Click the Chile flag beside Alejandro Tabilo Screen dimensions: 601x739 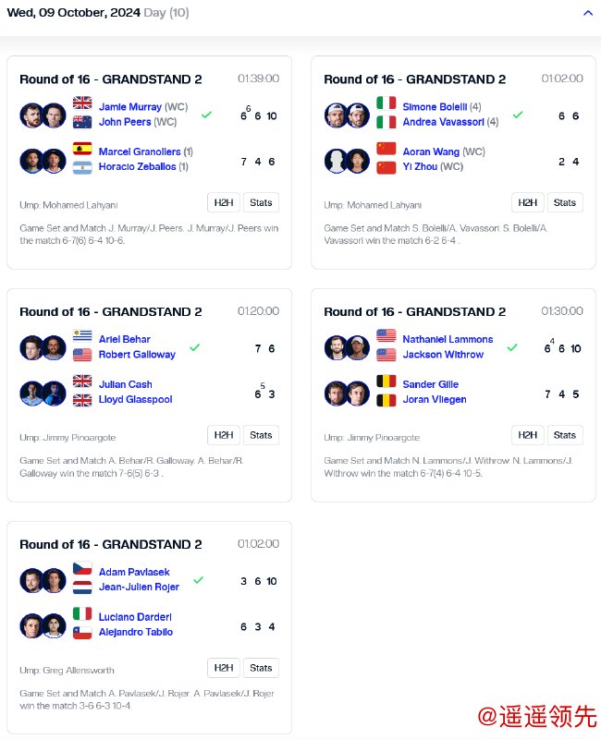pyautogui.click(x=82, y=630)
